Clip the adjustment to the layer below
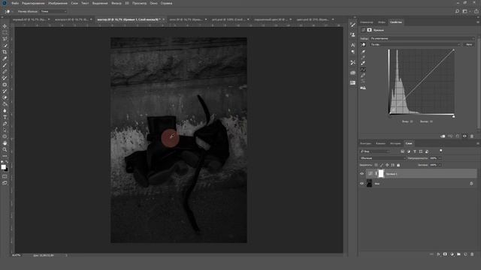Viewport: 481px width, 270px height. click(x=443, y=136)
